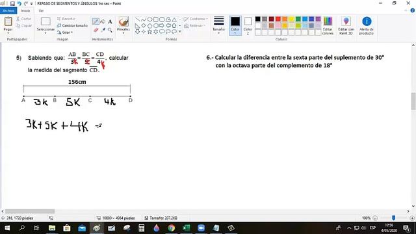Click the vertical scrollbar thumb

(413, 101)
